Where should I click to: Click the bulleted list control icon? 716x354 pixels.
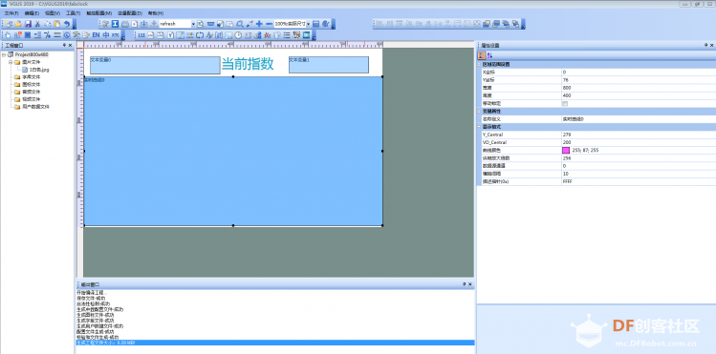tap(287, 34)
